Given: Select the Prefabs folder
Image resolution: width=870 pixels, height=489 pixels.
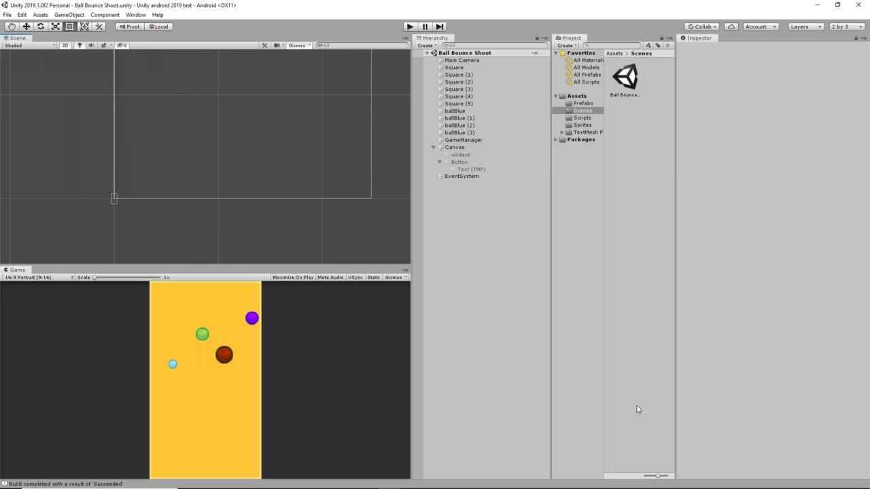Looking at the screenshot, I should [x=582, y=103].
